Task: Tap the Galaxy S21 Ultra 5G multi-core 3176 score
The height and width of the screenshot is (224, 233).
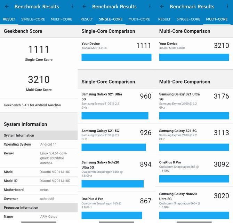Action: coord(221,96)
